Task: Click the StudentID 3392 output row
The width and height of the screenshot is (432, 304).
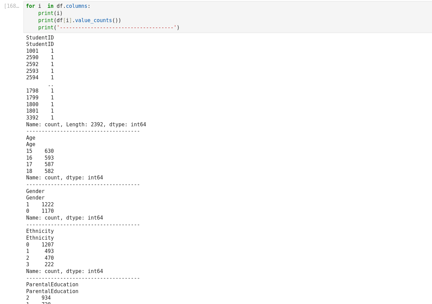Action: (40, 118)
